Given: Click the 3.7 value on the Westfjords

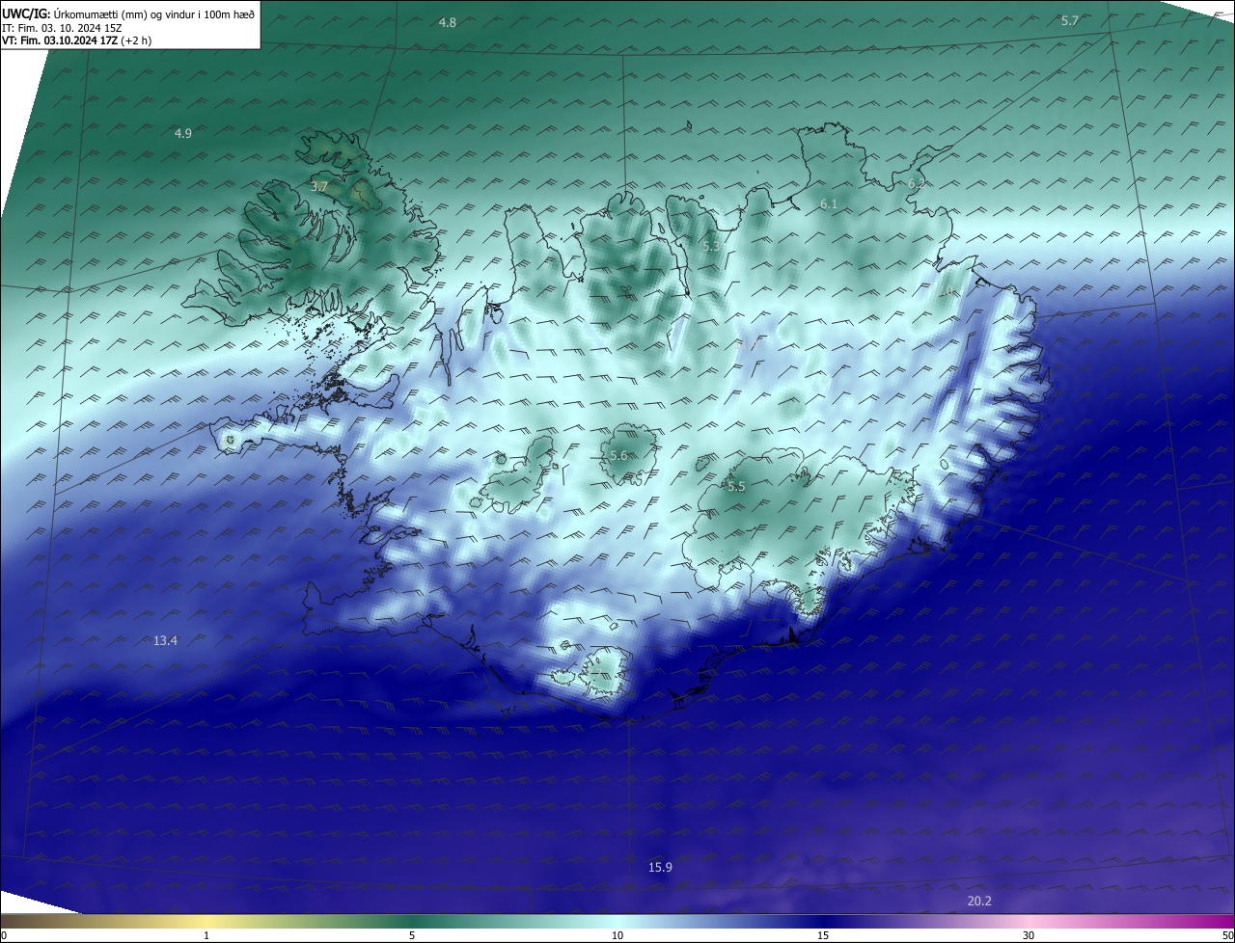Looking at the screenshot, I should click(320, 186).
